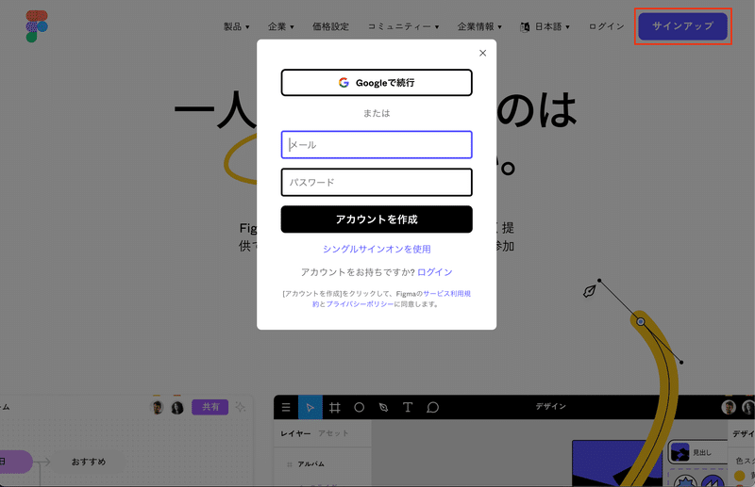Open the サービス利用規約 terms link
Image resolution: width=755 pixels, height=487 pixels.
[x=446, y=293]
